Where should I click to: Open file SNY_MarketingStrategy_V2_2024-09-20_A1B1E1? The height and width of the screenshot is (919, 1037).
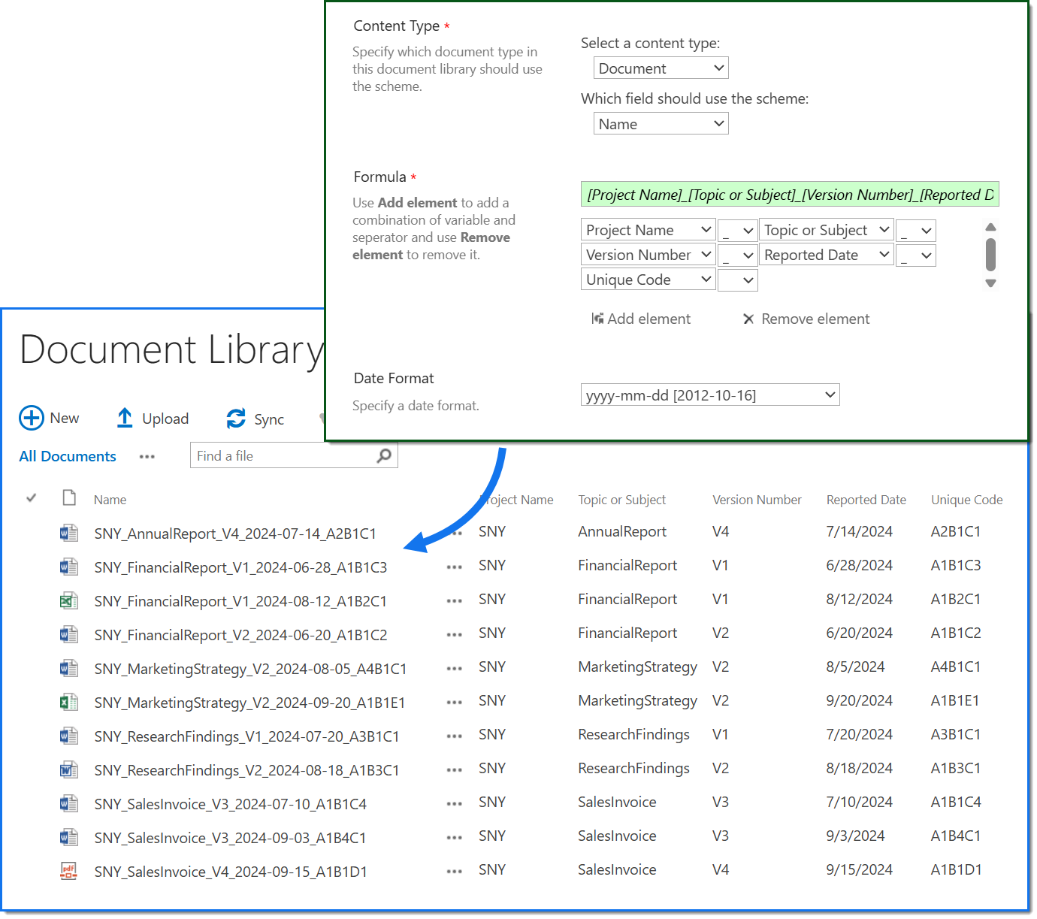pos(249,703)
